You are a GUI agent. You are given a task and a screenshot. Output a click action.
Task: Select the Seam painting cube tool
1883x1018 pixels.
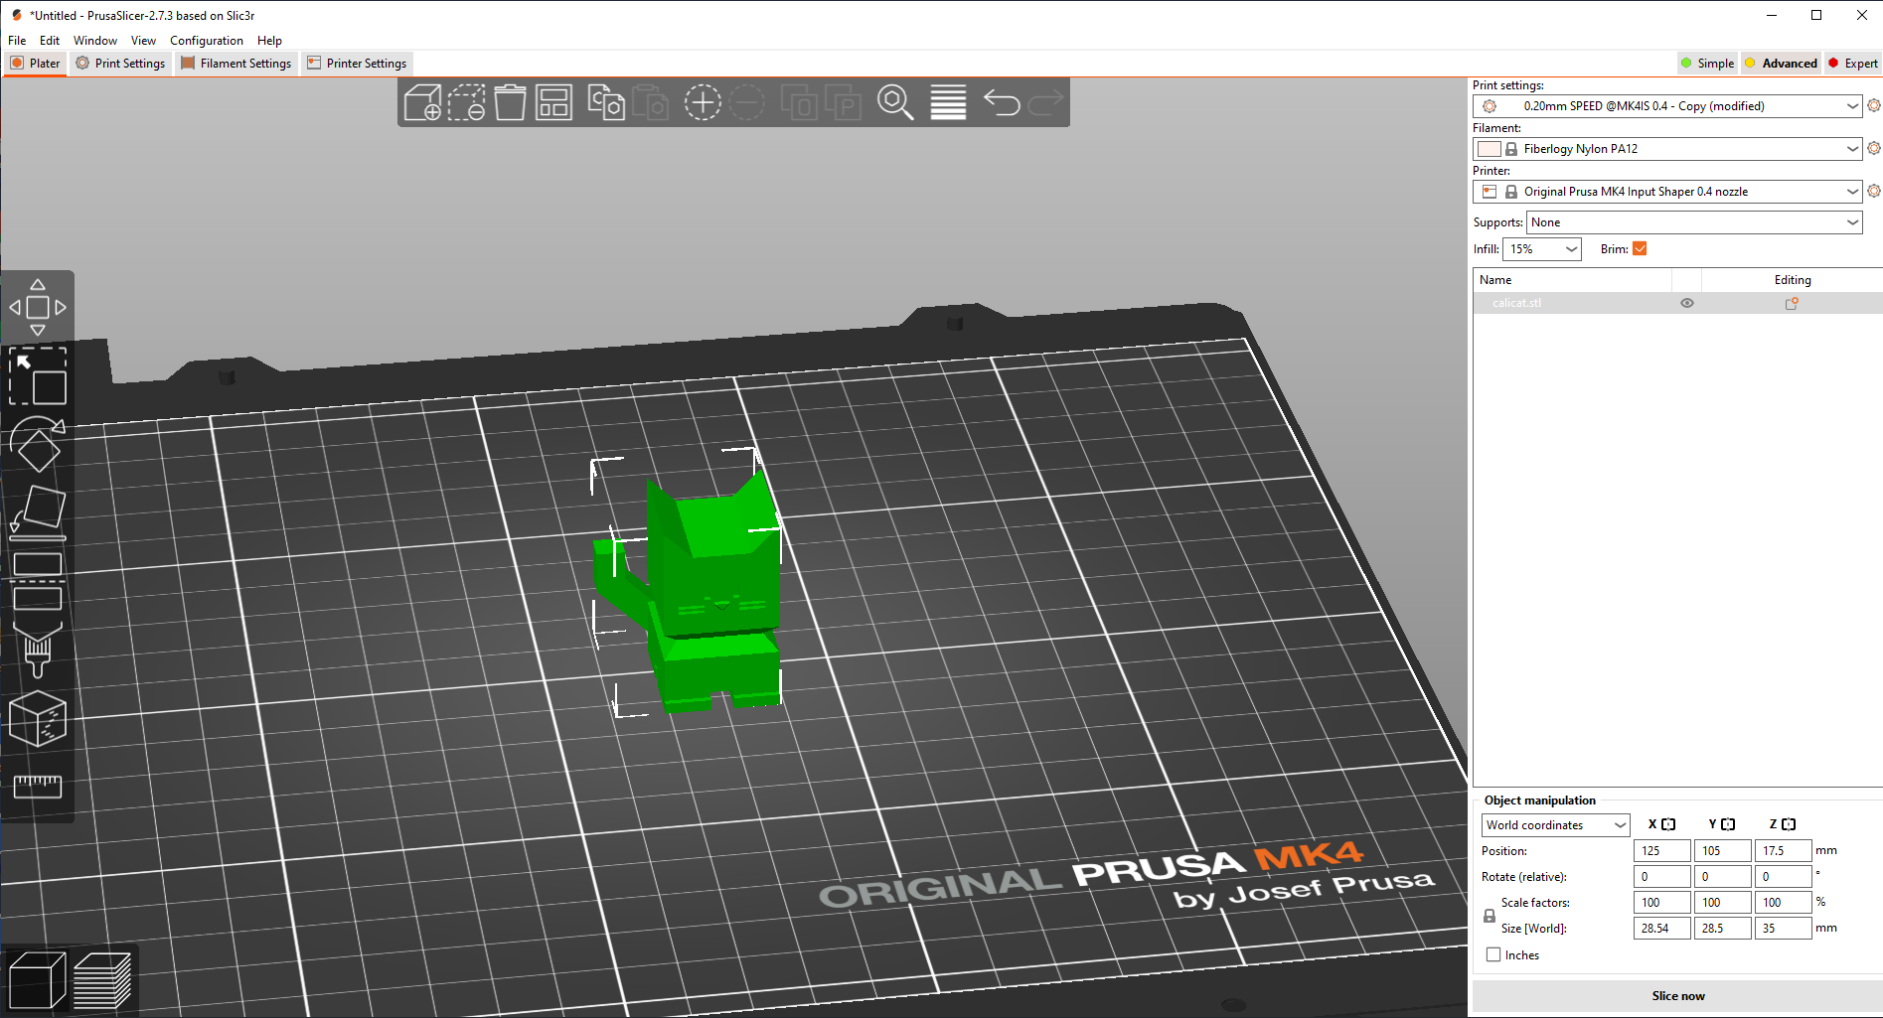[38, 719]
